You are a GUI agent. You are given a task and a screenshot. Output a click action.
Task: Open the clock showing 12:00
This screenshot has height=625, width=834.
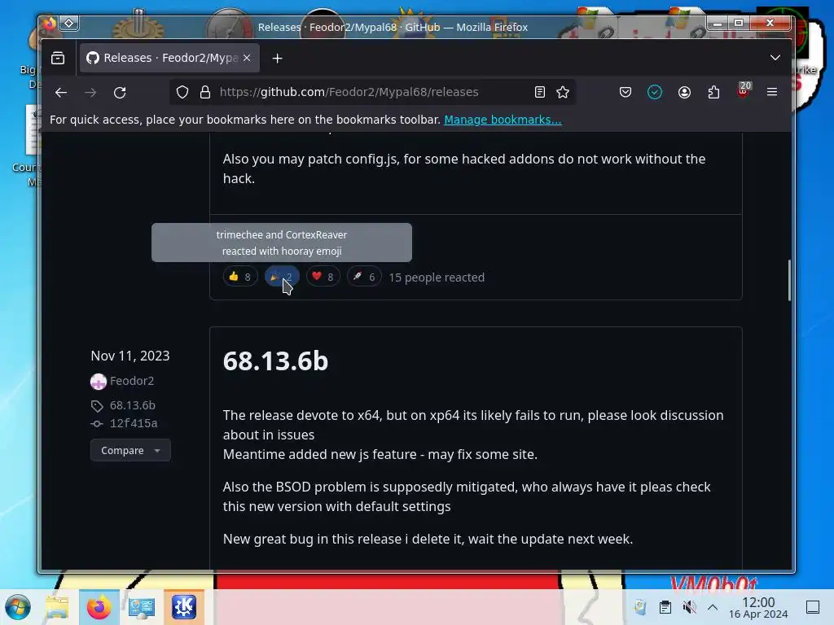758,607
